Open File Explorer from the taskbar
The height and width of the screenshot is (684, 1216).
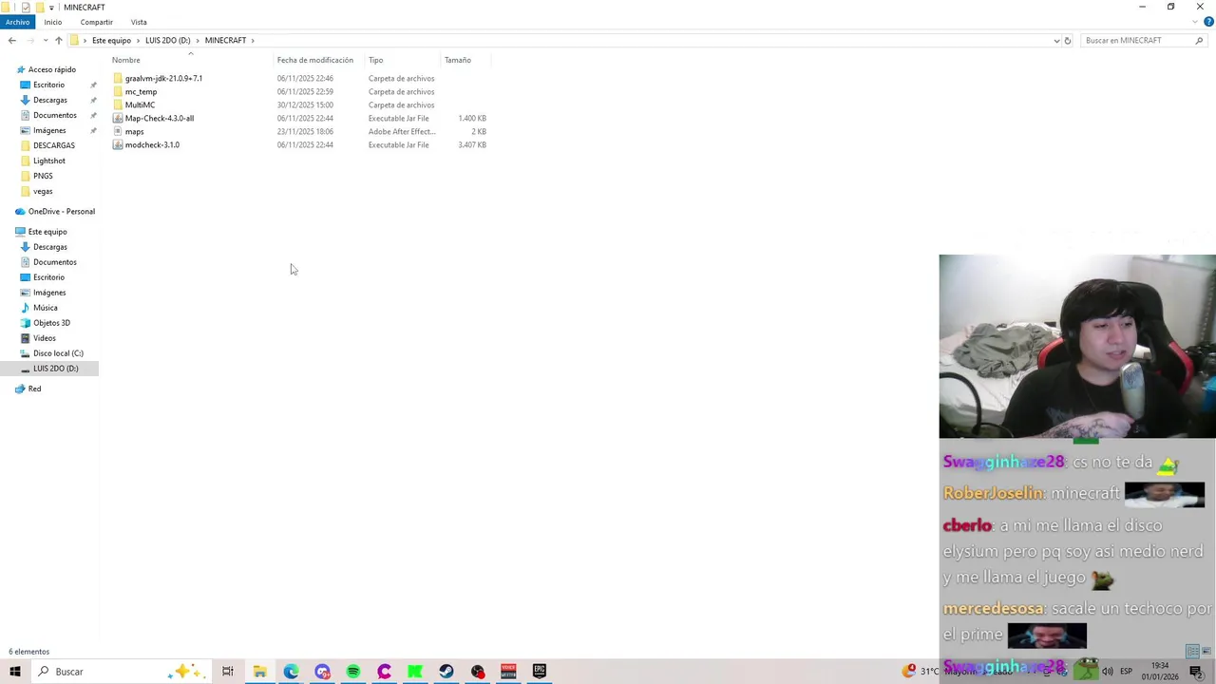coord(259,672)
